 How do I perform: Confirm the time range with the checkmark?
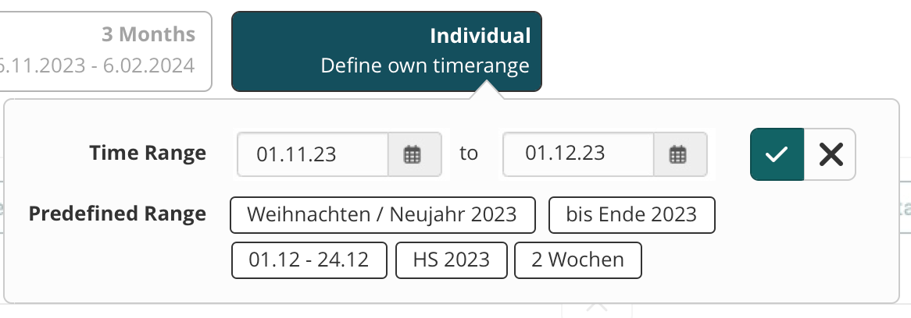click(777, 154)
